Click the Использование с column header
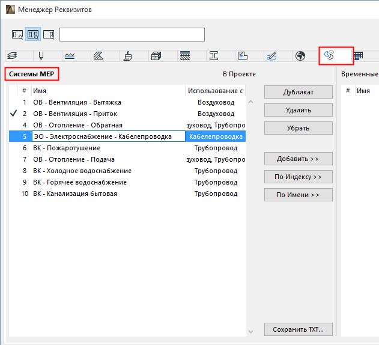The height and width of the screenshot is (345, 379). (x=216, y=91)
